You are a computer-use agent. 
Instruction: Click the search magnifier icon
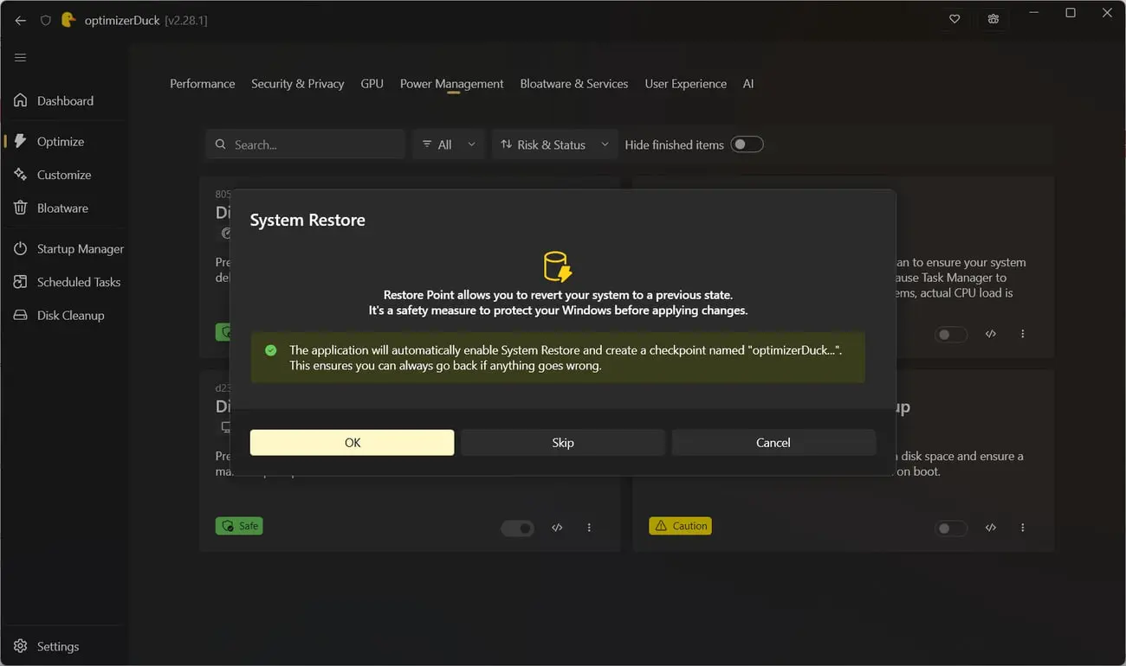coord(221,144)
